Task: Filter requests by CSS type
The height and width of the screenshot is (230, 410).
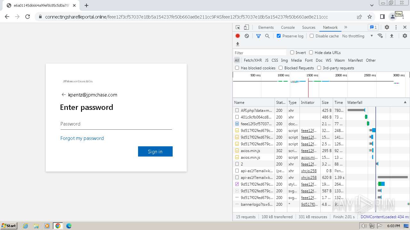Action: (275, 60)
